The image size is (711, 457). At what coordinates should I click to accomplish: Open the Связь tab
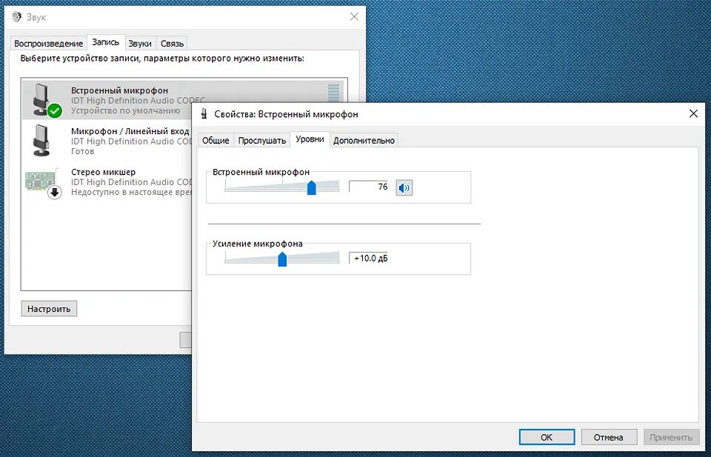[x=172, y=44]
